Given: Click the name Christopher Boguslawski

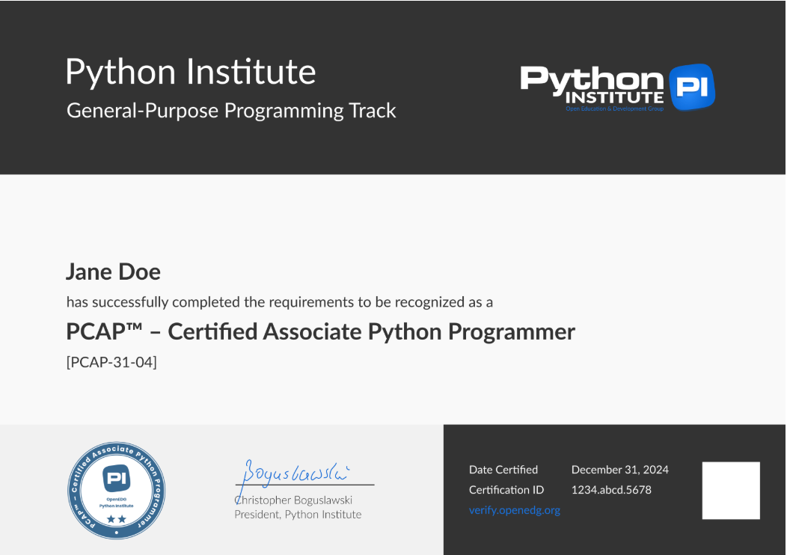Looking at the screenshot, I should pos(293,500).
